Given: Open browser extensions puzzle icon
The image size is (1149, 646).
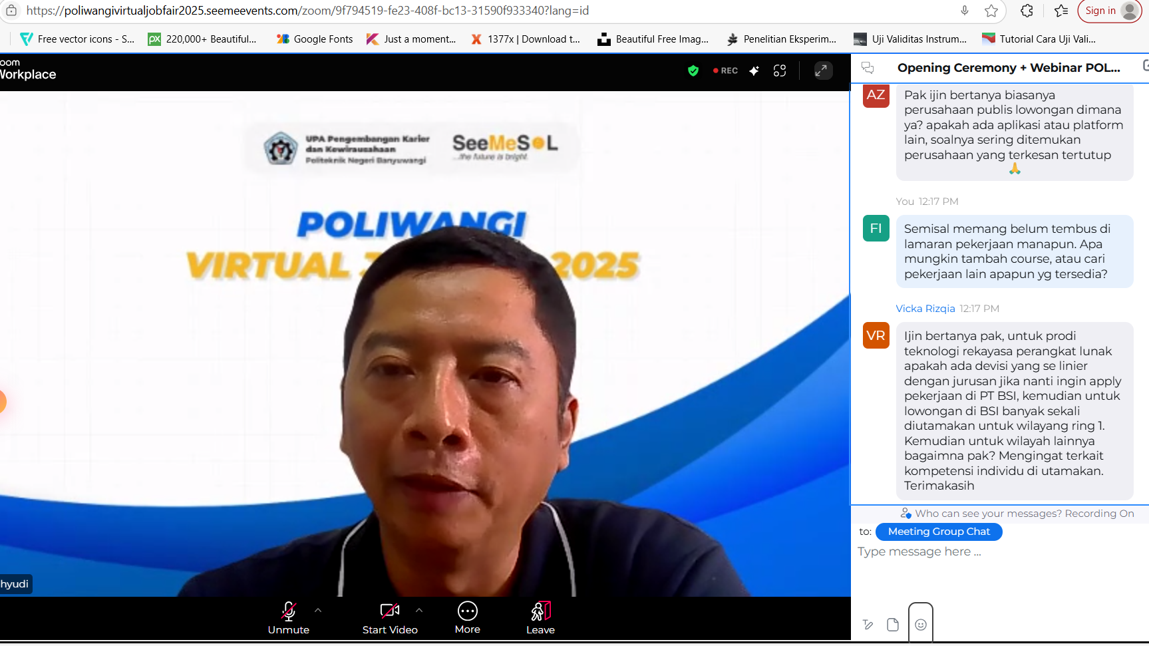Looking at the screenshot, I should click(x=1027, y=11).
